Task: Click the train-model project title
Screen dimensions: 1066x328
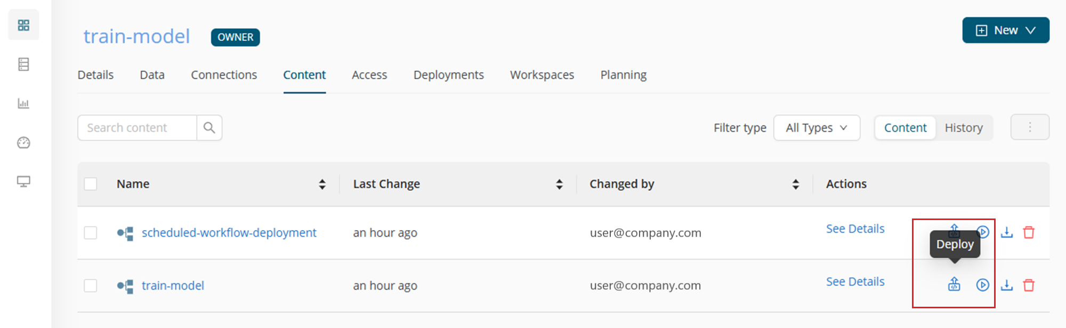Action: pyautogui.click(x=136, y=36)
